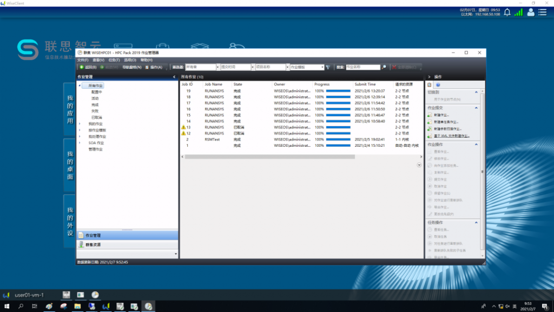Click the first icon next to user01-vm-1
Image resolution: width=554 pixels, height=312 pixels.
66,295
